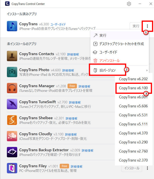Select CopyTrans v5.606 old version
This screenshot has height=179, width=154.
(x=133, y=106)
